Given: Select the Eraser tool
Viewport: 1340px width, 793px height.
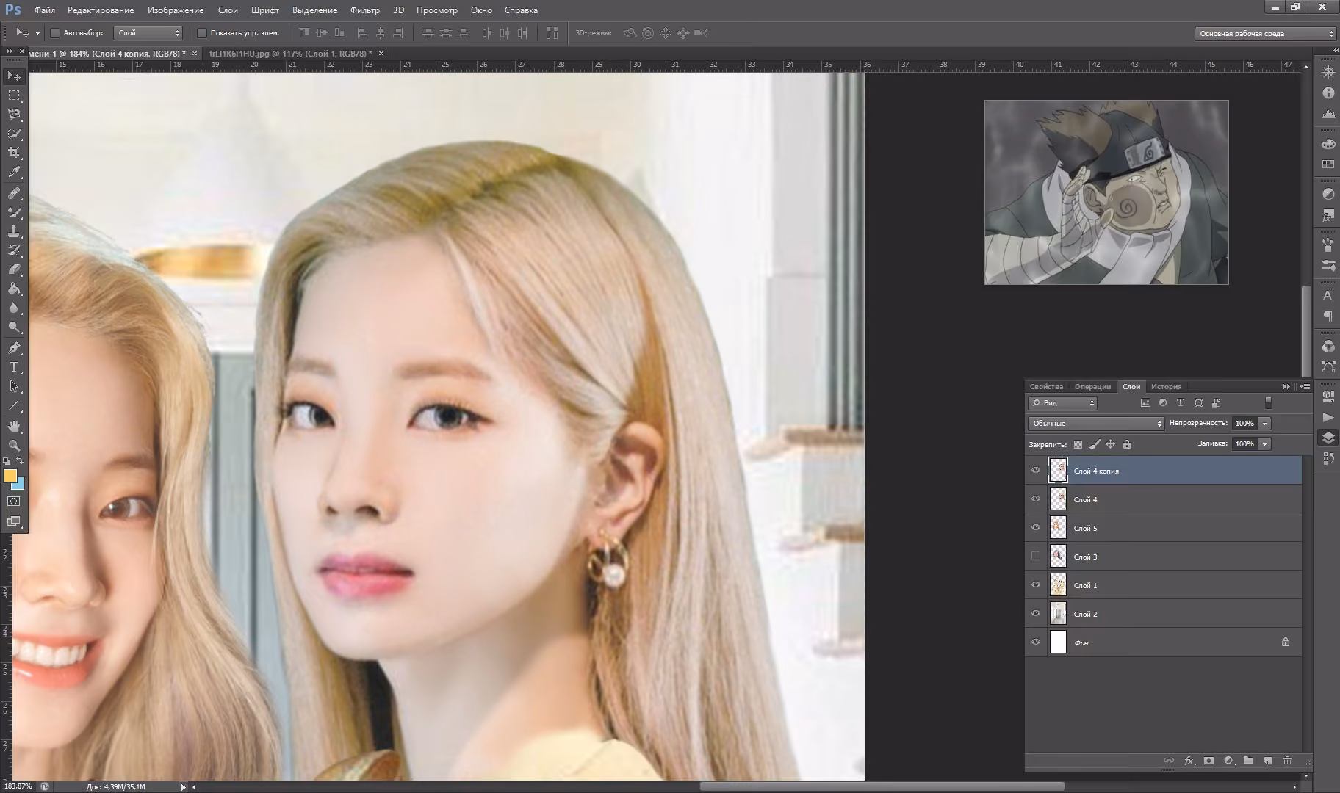Looking at the screenshot, I should click(x=14, y=269).
